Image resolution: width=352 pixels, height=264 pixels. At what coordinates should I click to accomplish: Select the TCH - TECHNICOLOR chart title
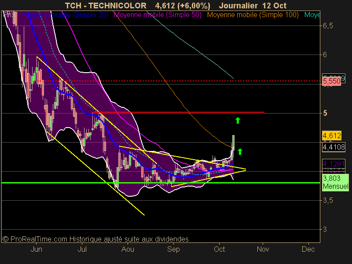106,5
